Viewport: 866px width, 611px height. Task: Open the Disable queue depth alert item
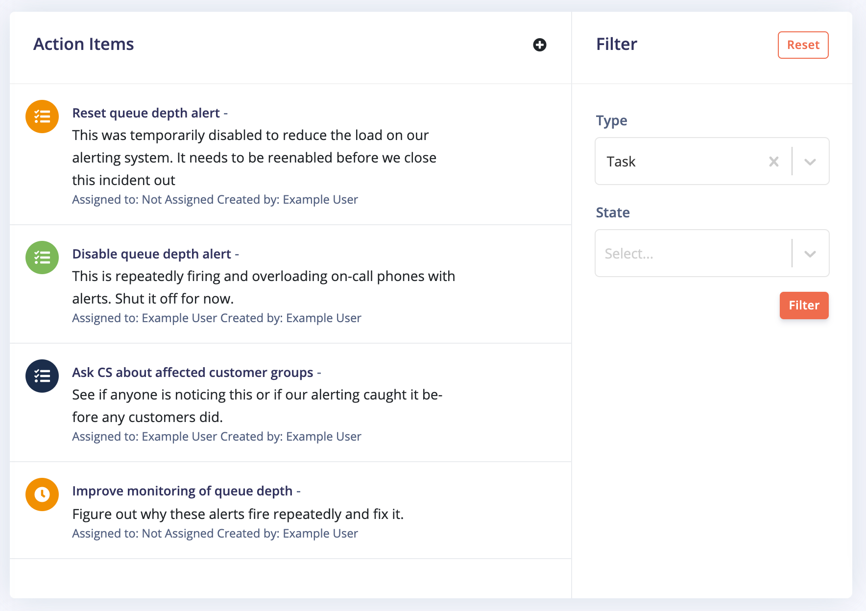click(151, 254)
